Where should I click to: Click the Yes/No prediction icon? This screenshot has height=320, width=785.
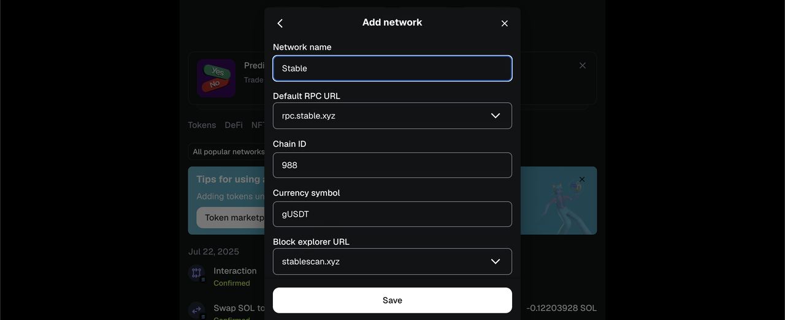coord(216,78)
